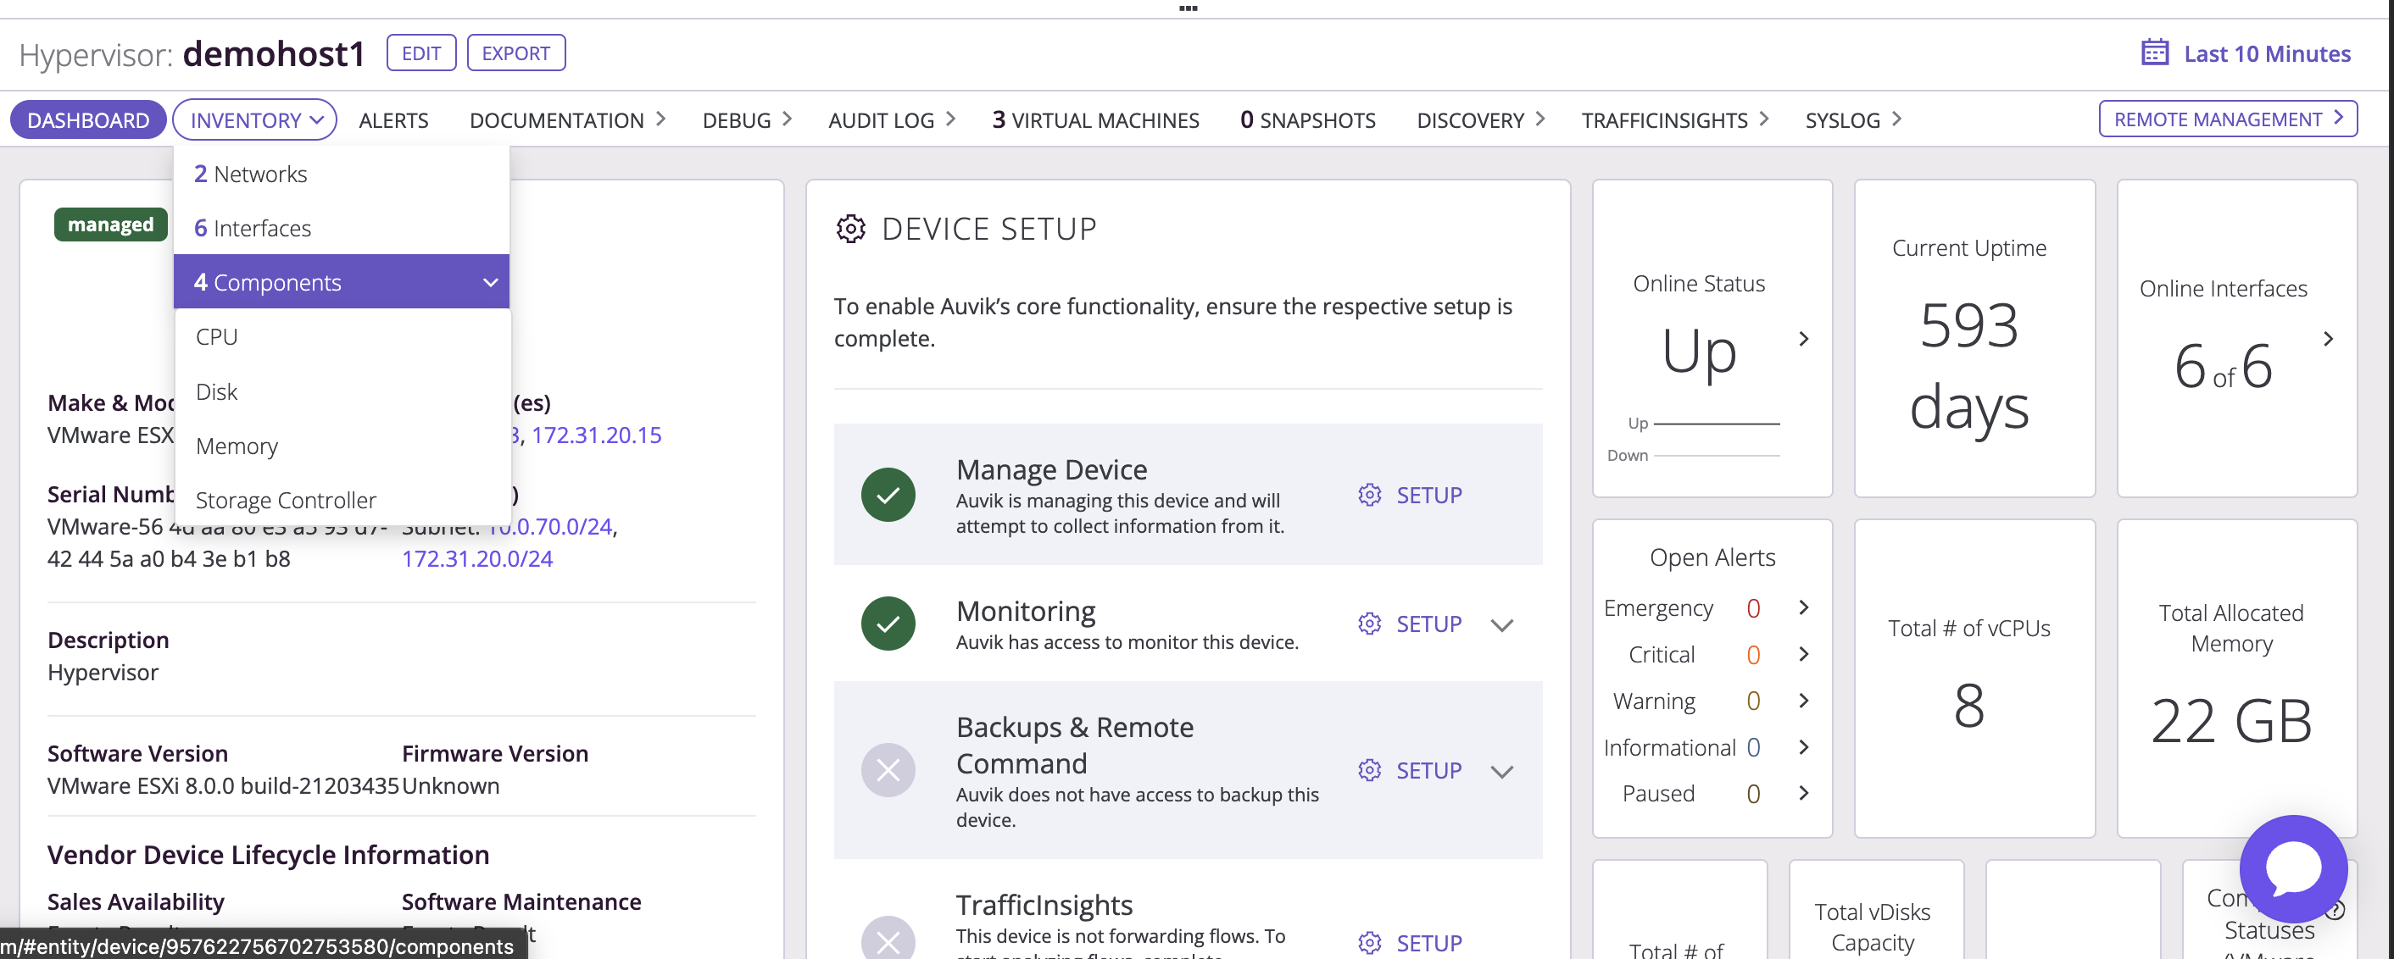Open the INVENTORY dropdown
The width and height of the screenshot is (2394, 959).
point(254,119)
